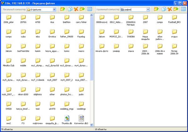Delete selected item in local computer toolbar
This screenshot has width=188, height=132.
[x=76, y=9]
